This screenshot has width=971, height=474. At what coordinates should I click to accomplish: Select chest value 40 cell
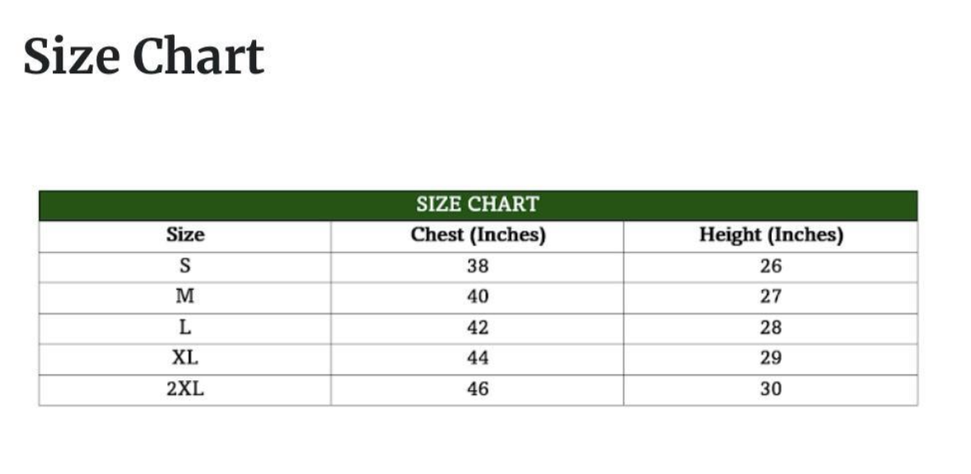(478, 297)
